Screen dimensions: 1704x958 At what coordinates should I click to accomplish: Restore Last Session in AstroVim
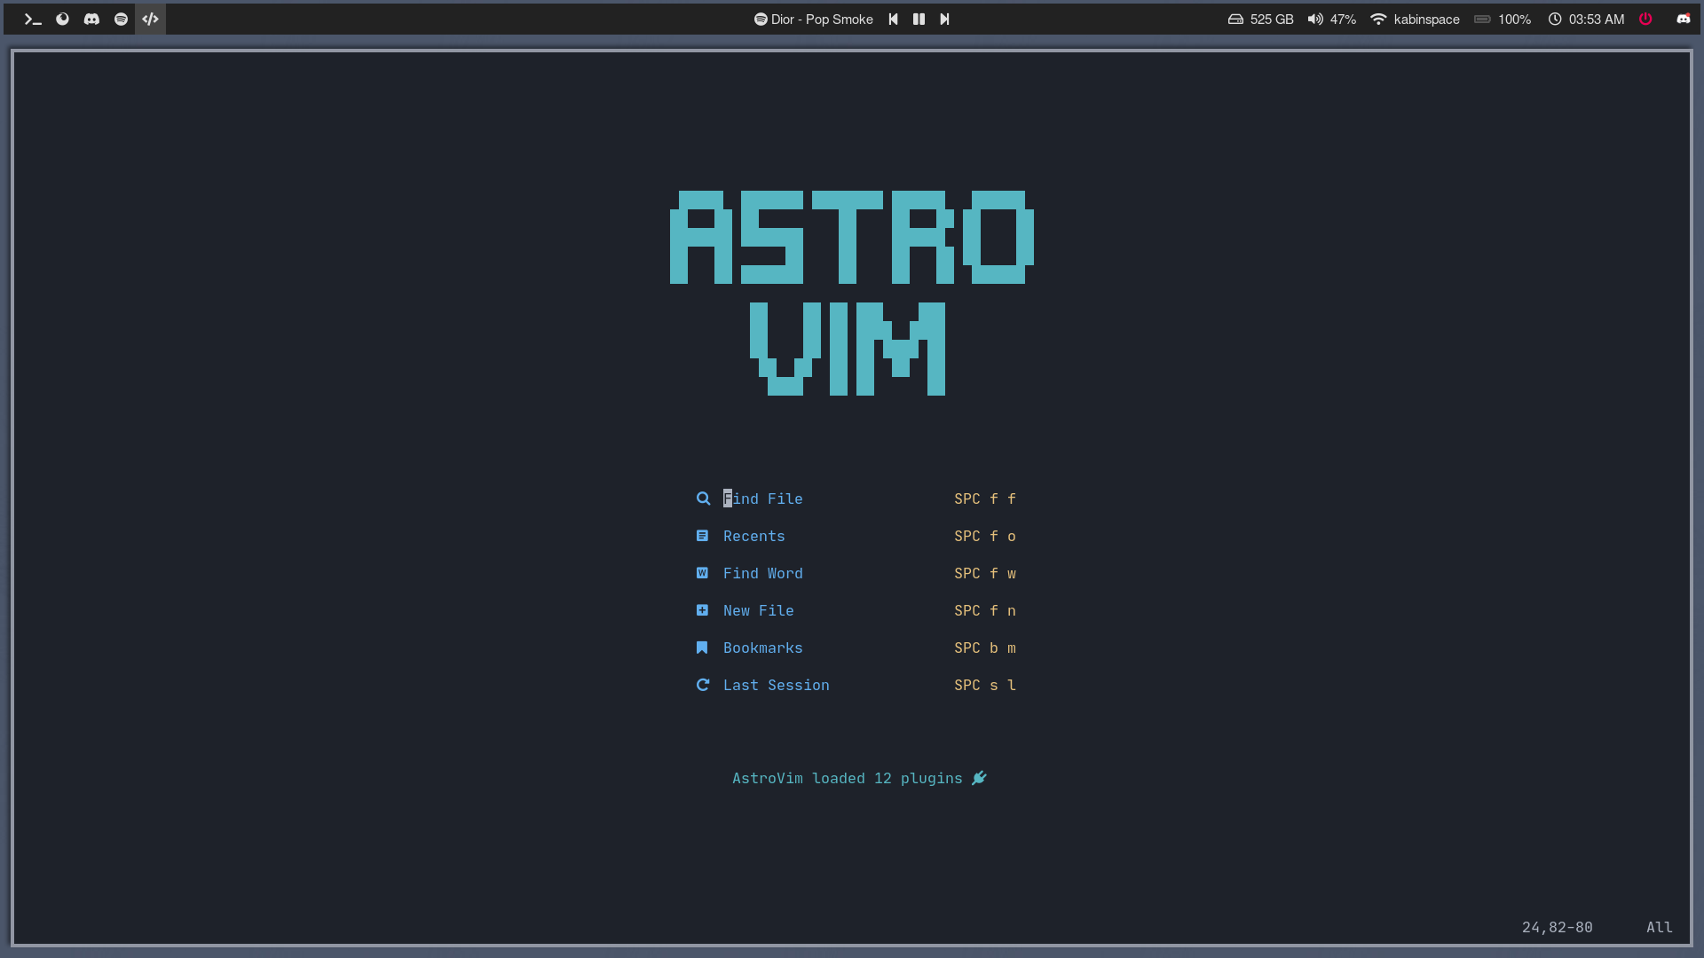click(776, 684)
